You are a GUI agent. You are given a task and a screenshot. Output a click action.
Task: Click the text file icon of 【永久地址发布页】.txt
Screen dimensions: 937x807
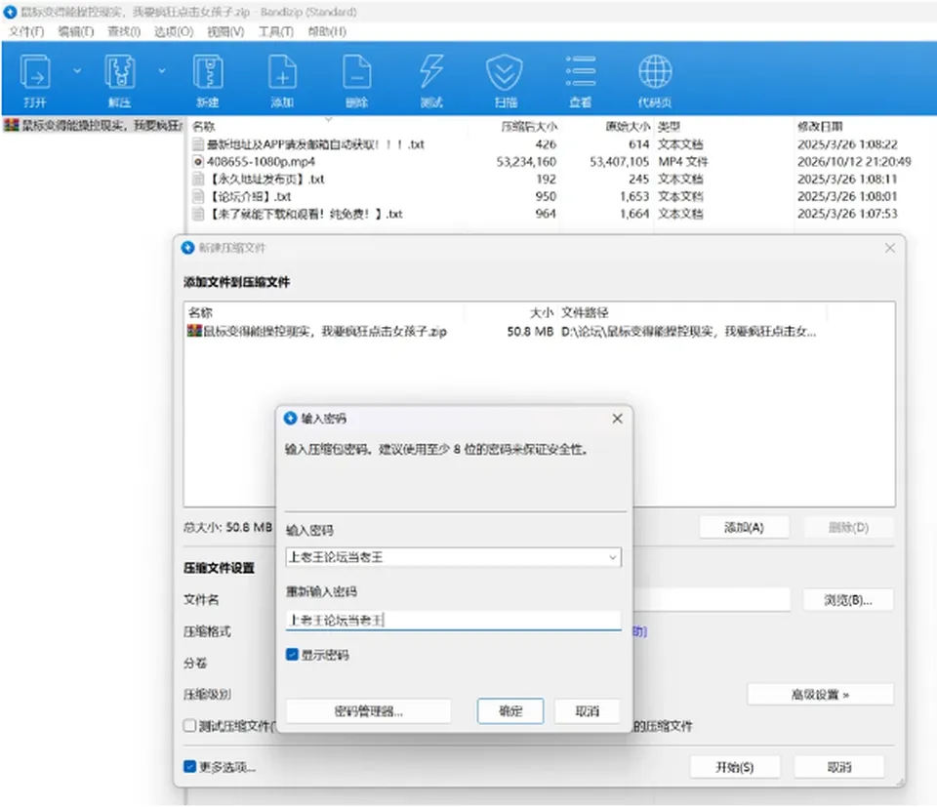[x=198, y=179]
